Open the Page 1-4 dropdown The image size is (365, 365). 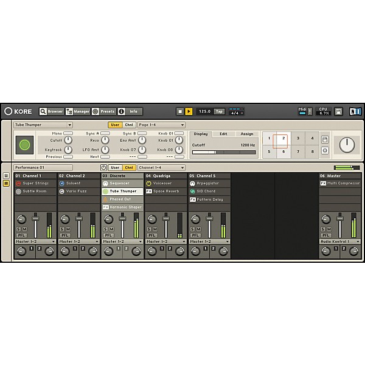tap(161, 125)
